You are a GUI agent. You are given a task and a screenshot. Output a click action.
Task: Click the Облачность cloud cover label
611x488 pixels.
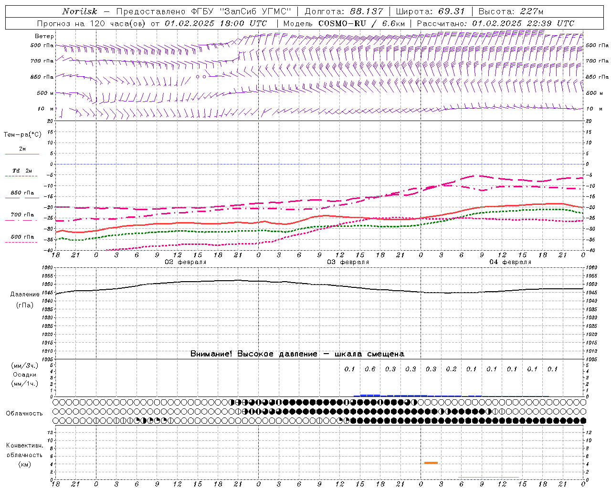click(24, 414)
